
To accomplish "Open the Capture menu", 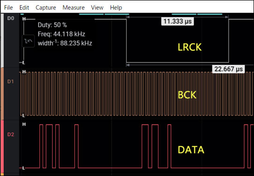I will click(46, 7).
